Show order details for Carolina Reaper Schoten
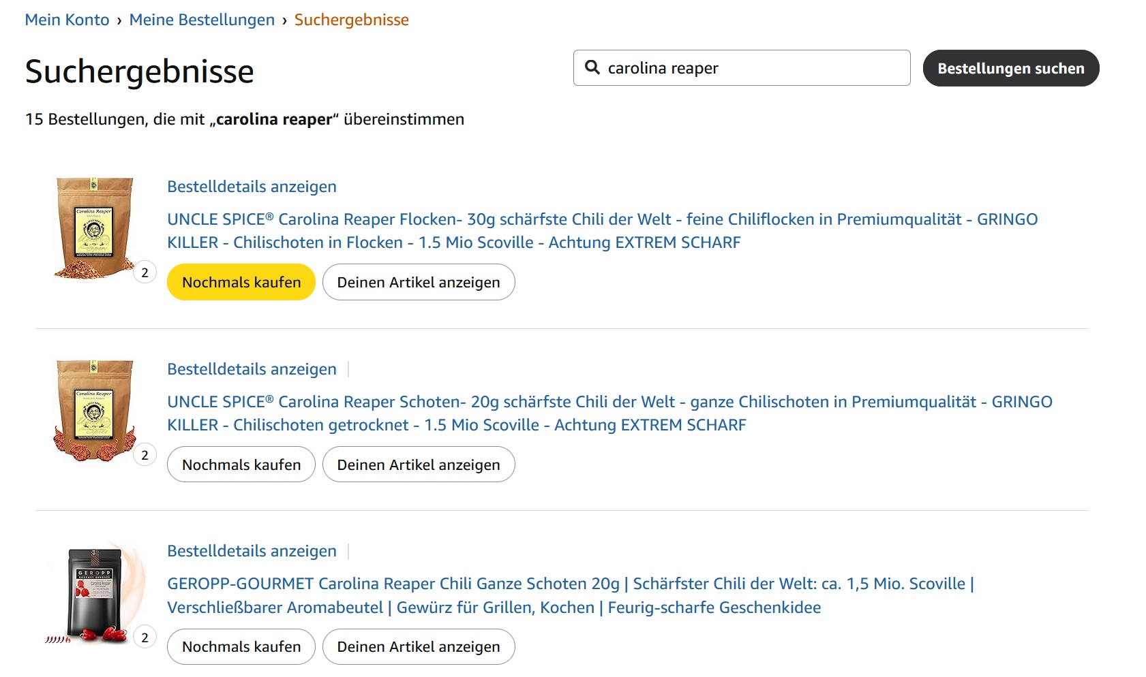 [x=252, y=369]
